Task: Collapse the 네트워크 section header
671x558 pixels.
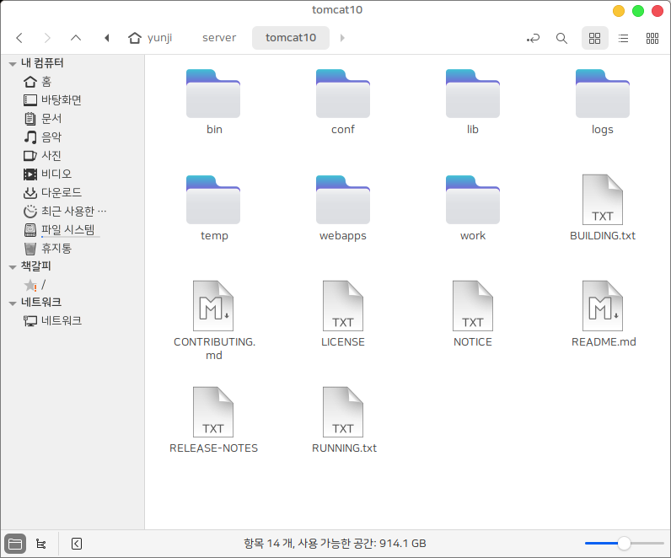Action: click(13, 303)
